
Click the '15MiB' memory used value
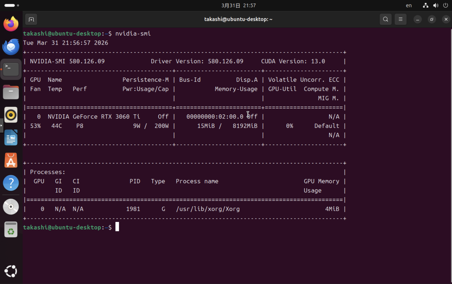click(206, 126)
